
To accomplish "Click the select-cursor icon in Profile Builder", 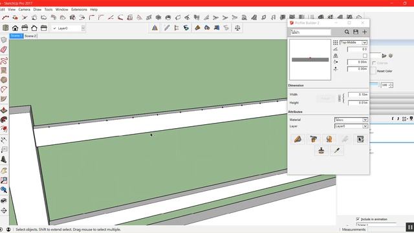I will (360, 139).
